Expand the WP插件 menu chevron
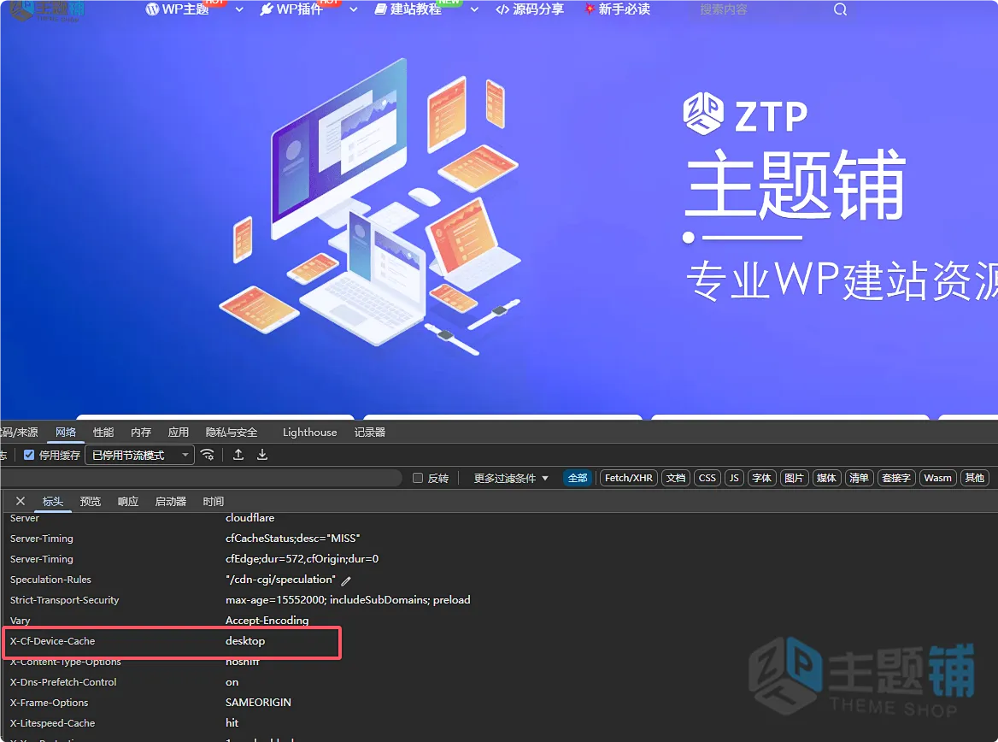998x742 pixels. pyautogui.click(x=354, y=9)
